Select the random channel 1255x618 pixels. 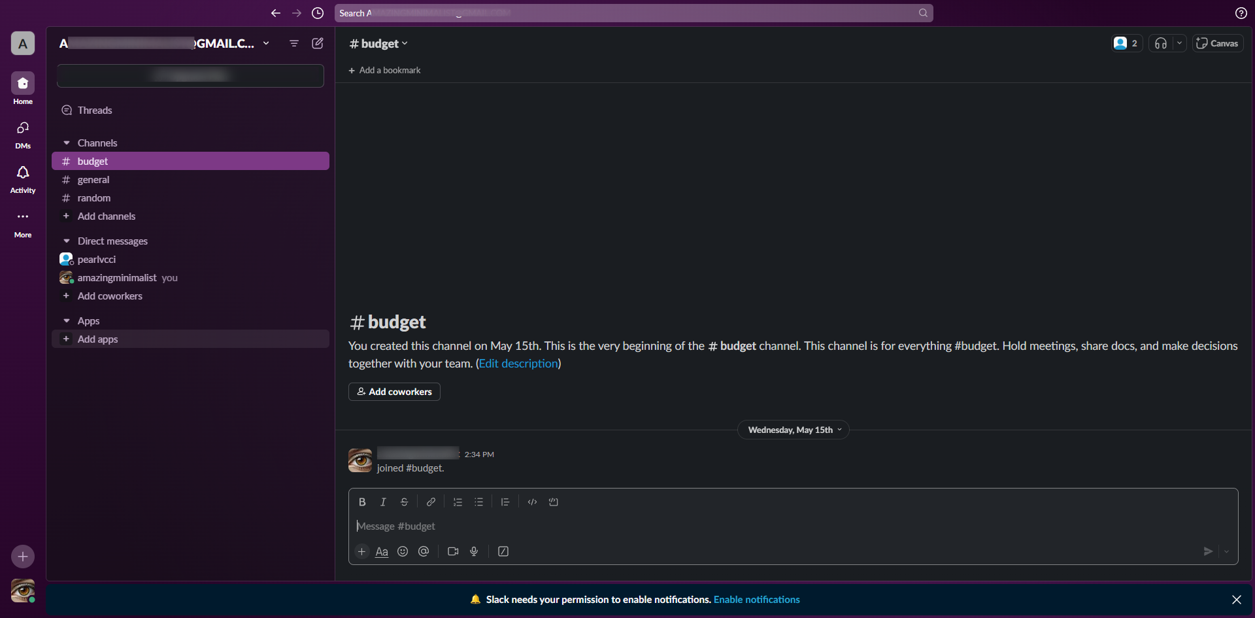coord(190,197)
